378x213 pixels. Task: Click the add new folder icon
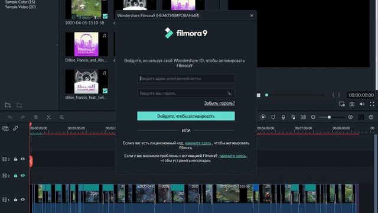pyautogui.click(x=8, y=105)
